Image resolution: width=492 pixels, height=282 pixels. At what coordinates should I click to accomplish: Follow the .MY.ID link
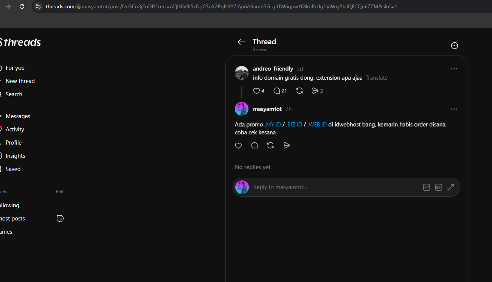[273, 125]
